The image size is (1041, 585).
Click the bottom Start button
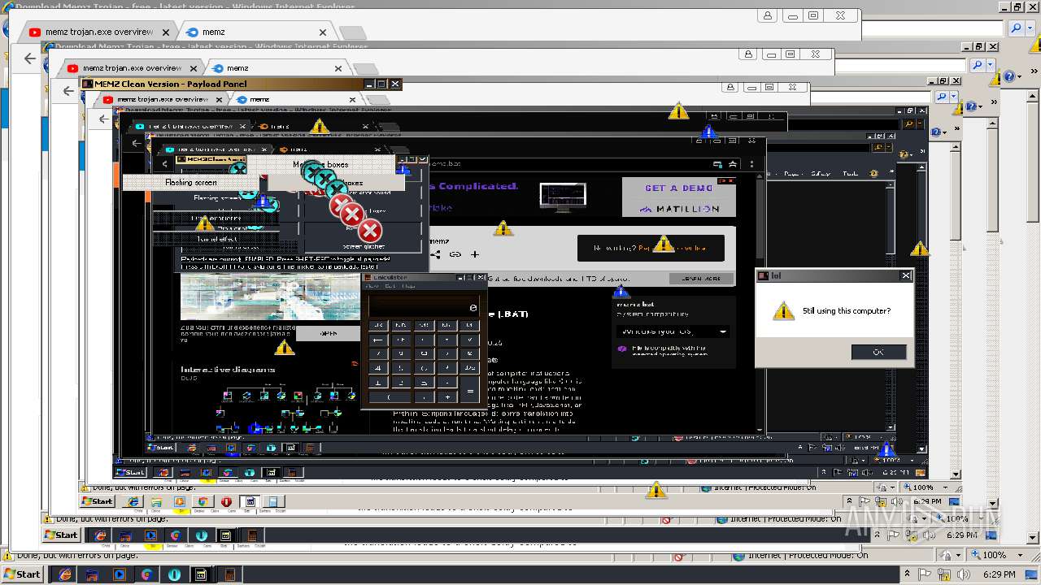point(22,574)
